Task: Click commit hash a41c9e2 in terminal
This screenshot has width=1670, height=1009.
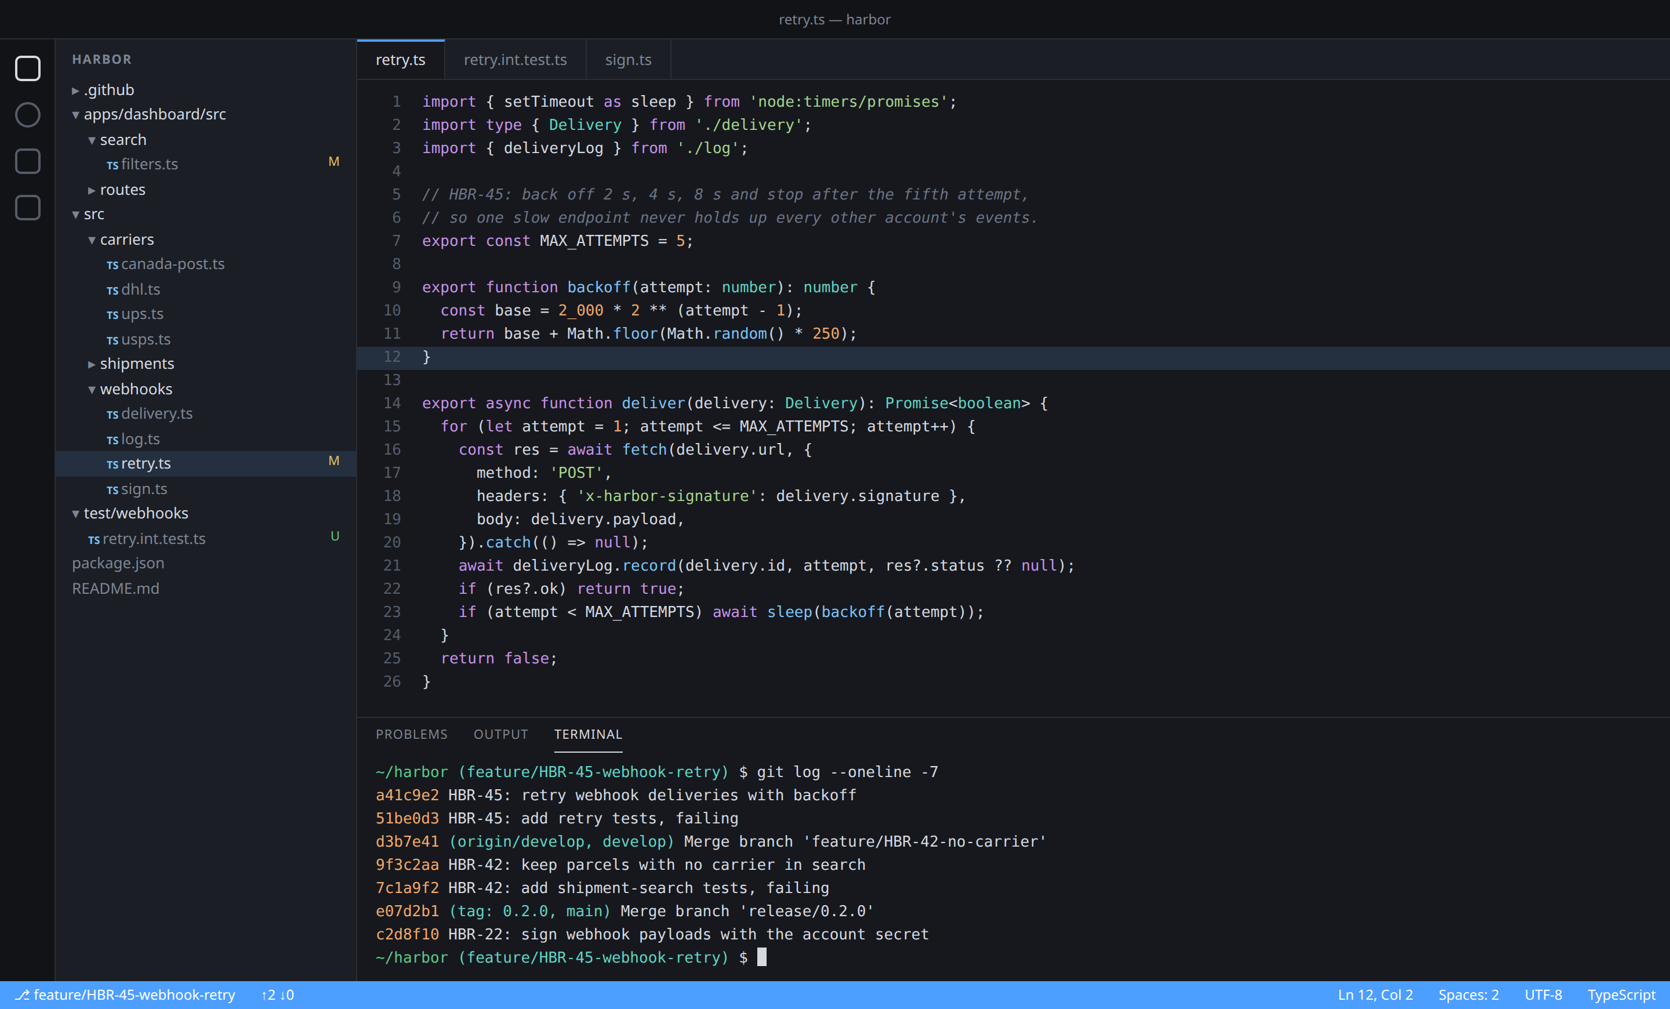Action: (x=407, y=795)
